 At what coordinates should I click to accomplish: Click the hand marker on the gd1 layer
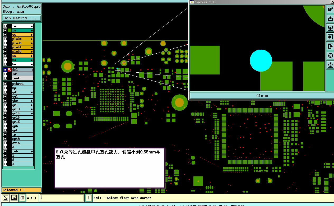coord(32,92)
